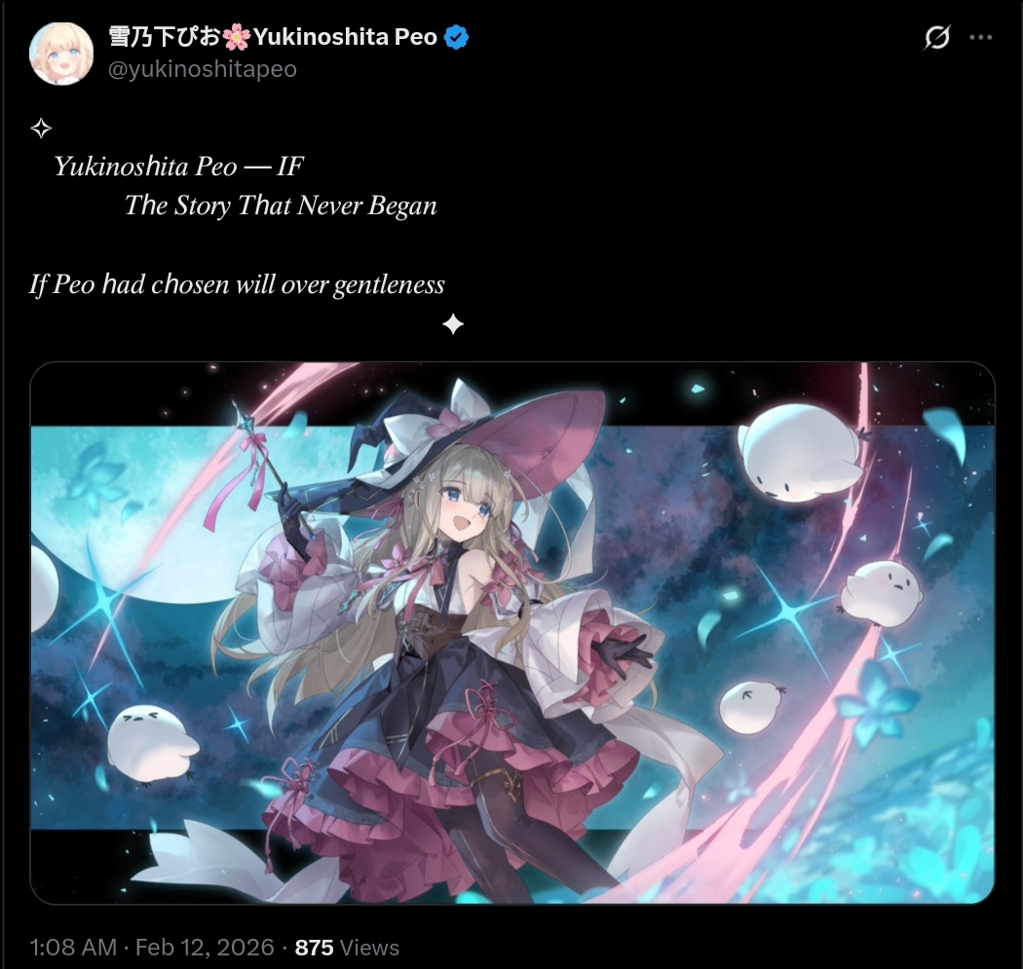Click the blue verified badge
Viewport: 1023px width, 969px height.
[x=456, y=37]
